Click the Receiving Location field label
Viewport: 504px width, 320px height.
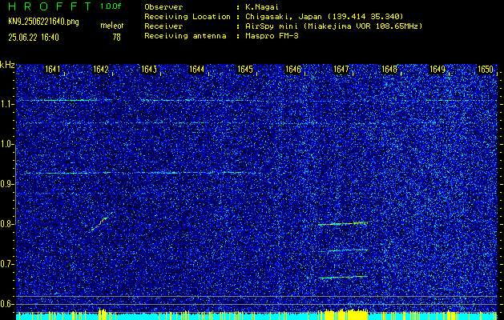point(187,17)
